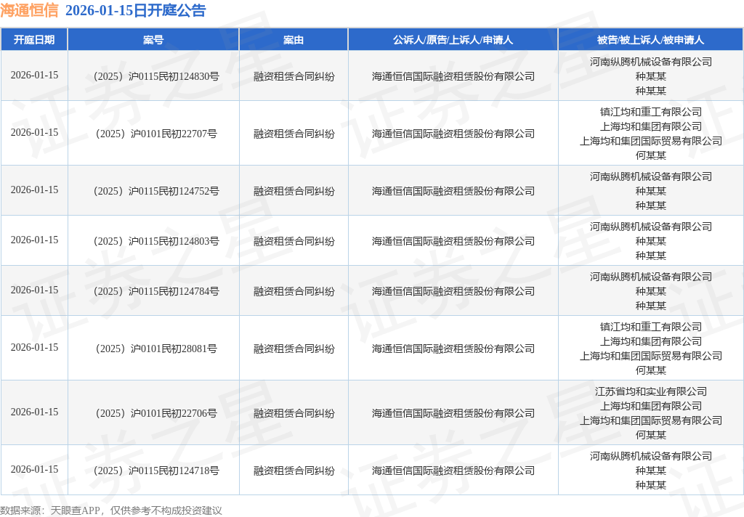744x517 pixels.
Task: Click plaintiff 海通恒信国际融资租赁股份有限公司 in 28081号 row
Action: pyautogui.click(x=453, y=349)
